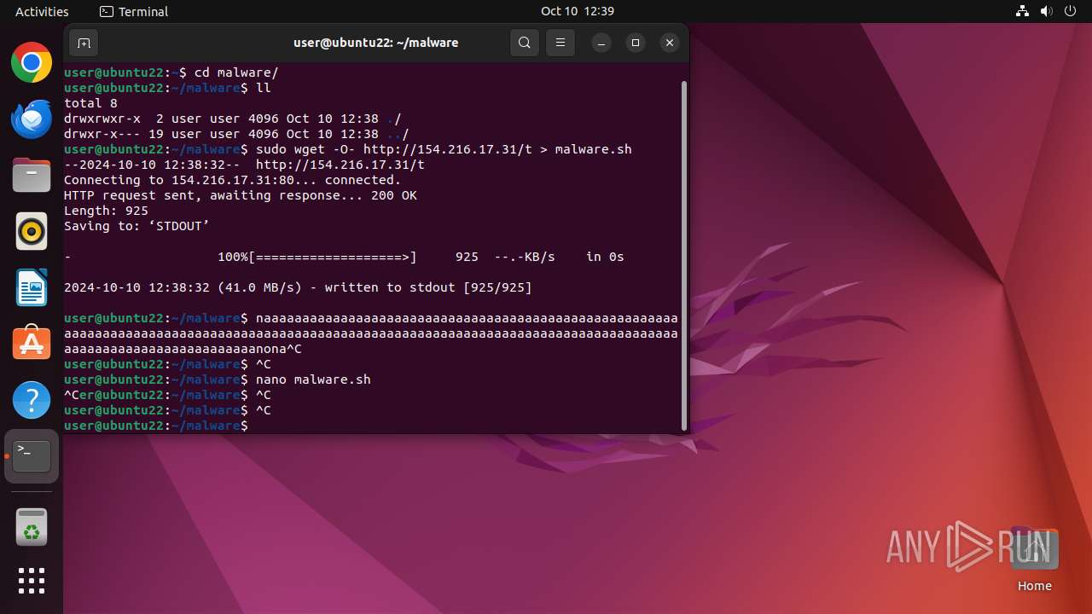Screen dimensions: 1092x614
Task: Open the Help icon in dock
Action: coord(32,400)
